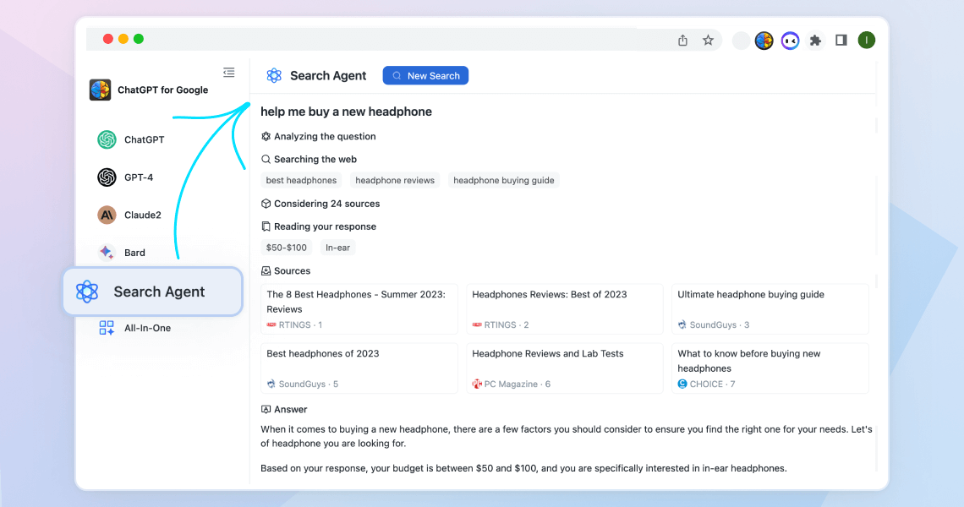
Task: Click the share icon in the address bar
Action: point(682,39)
